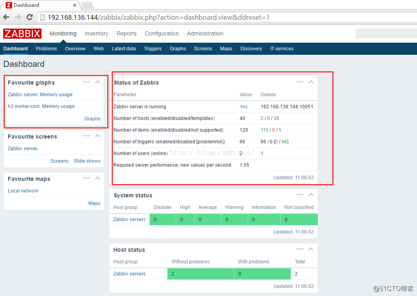Open Favourite maps widget options menu
This screenshot has height=296, width=417.
(x=87, y=178)
